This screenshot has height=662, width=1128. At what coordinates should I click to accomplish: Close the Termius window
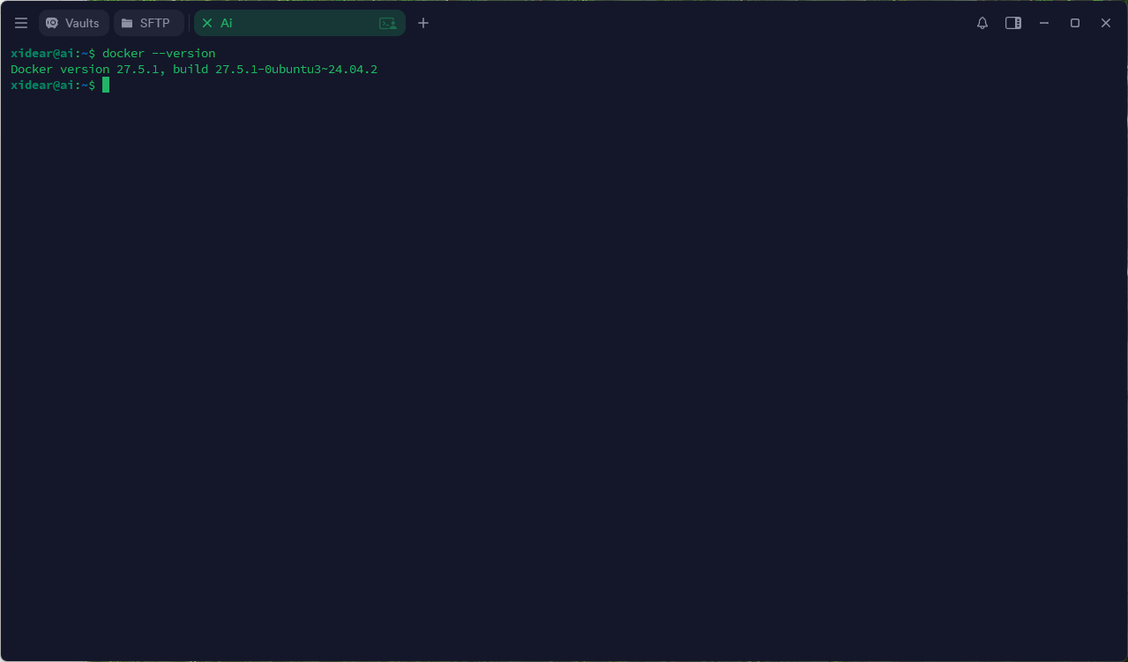coord(1106,24)
